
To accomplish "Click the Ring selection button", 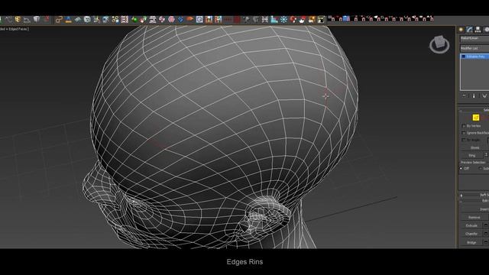I will click(472, 155).
